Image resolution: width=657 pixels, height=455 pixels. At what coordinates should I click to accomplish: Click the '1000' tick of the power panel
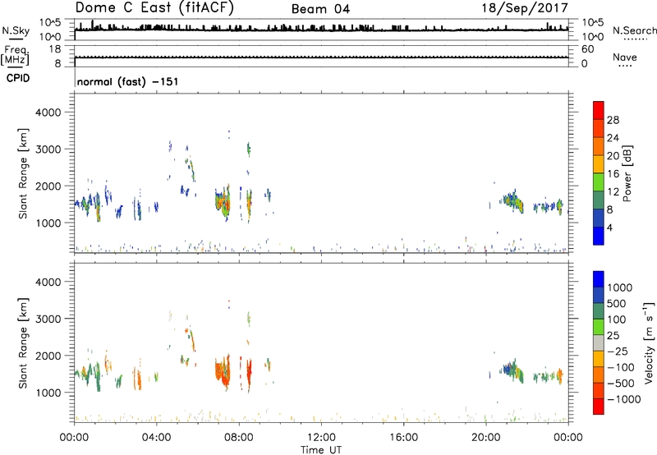pyautogui.click(x=48, y=223)
